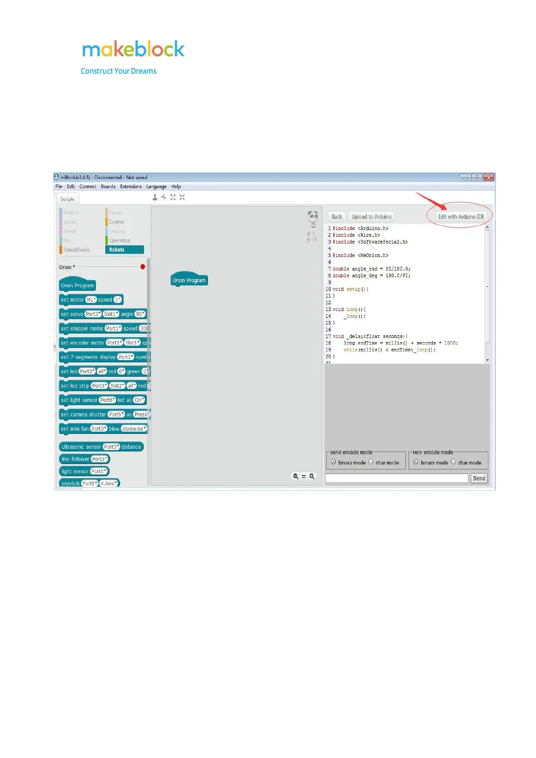
Task: Click the panda sprite thumbnail
Action: coord(313,218)
